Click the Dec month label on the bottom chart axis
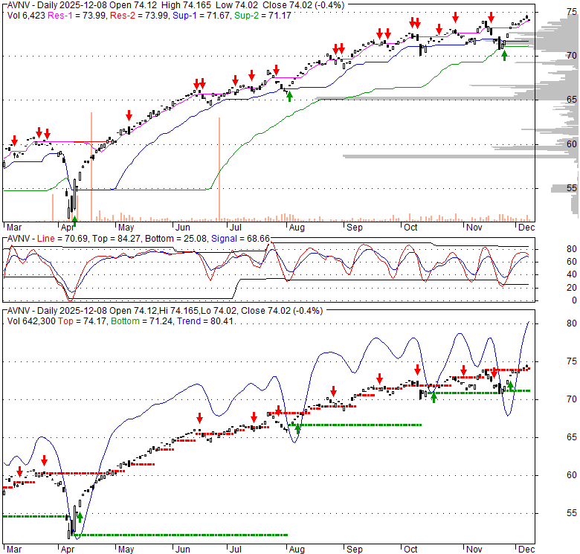Screen dimensions: 580x554 524,550
